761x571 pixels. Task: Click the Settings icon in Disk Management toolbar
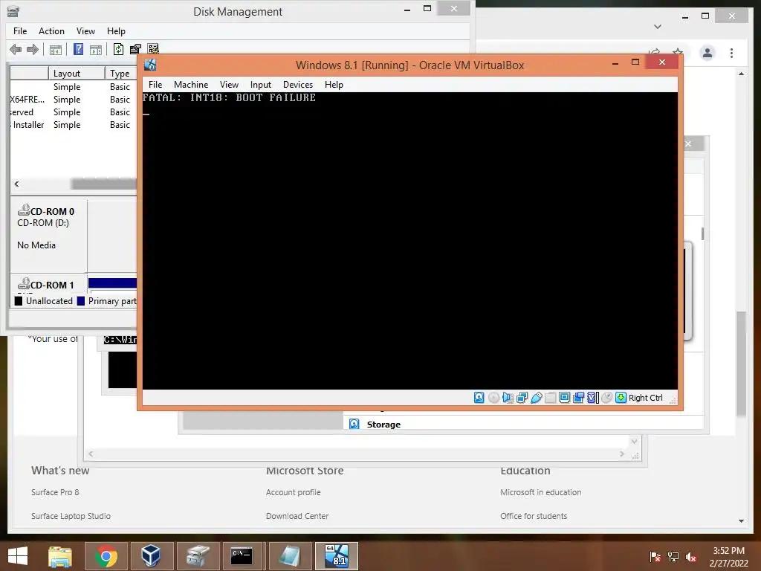tap(153, 49)
